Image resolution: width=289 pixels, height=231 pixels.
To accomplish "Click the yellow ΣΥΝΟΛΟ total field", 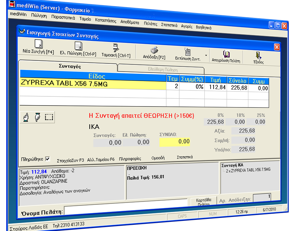I will (x=175, y=142).
